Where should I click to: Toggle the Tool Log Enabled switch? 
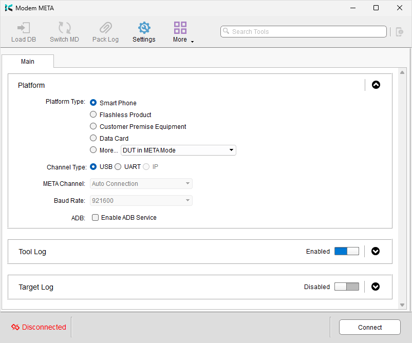click(x=347, y=251)
